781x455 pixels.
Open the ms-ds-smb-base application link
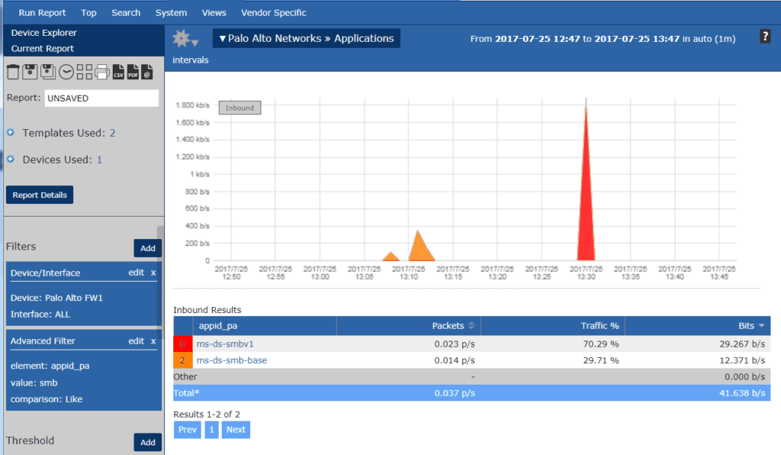click(x=232, y=360)
